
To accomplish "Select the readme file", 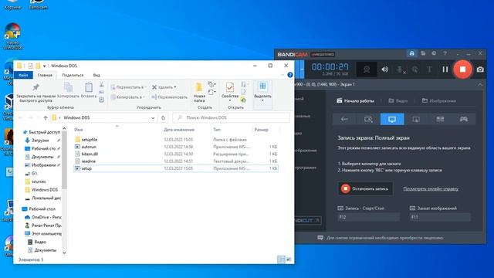I will 88,161.
